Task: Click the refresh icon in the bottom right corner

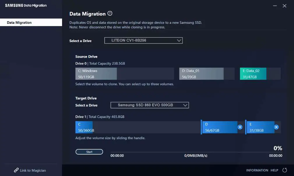Action: pos(284,170)
